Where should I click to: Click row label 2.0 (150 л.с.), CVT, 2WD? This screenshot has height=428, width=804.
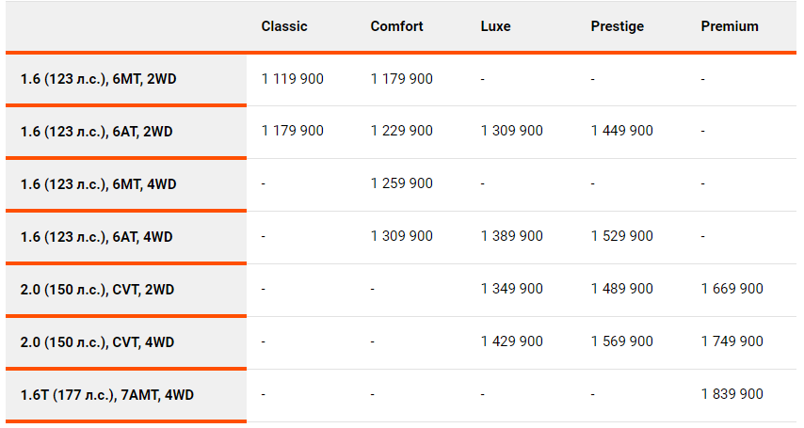coord(97,290)
